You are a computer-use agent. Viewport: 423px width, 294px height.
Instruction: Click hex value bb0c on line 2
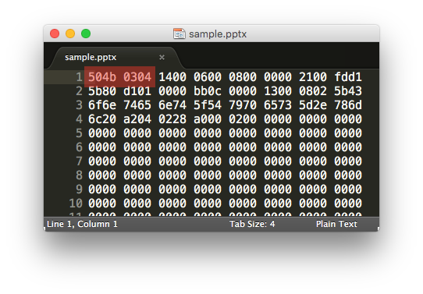coord(208,91)
